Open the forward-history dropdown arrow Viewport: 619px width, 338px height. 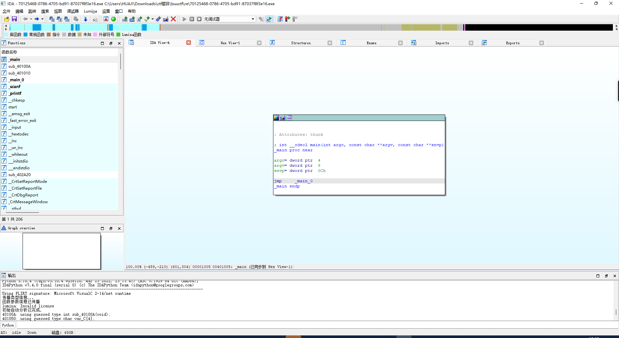(42, 19)
